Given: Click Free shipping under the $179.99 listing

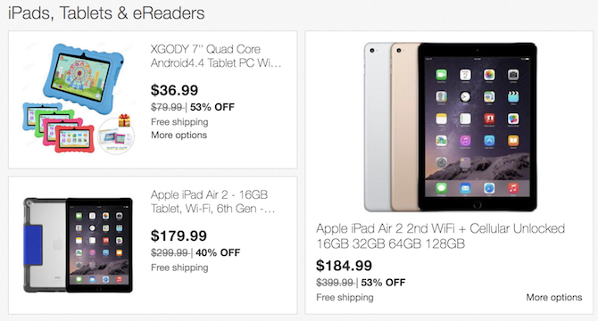Looking at the screenshot, I should pos(179,267).
